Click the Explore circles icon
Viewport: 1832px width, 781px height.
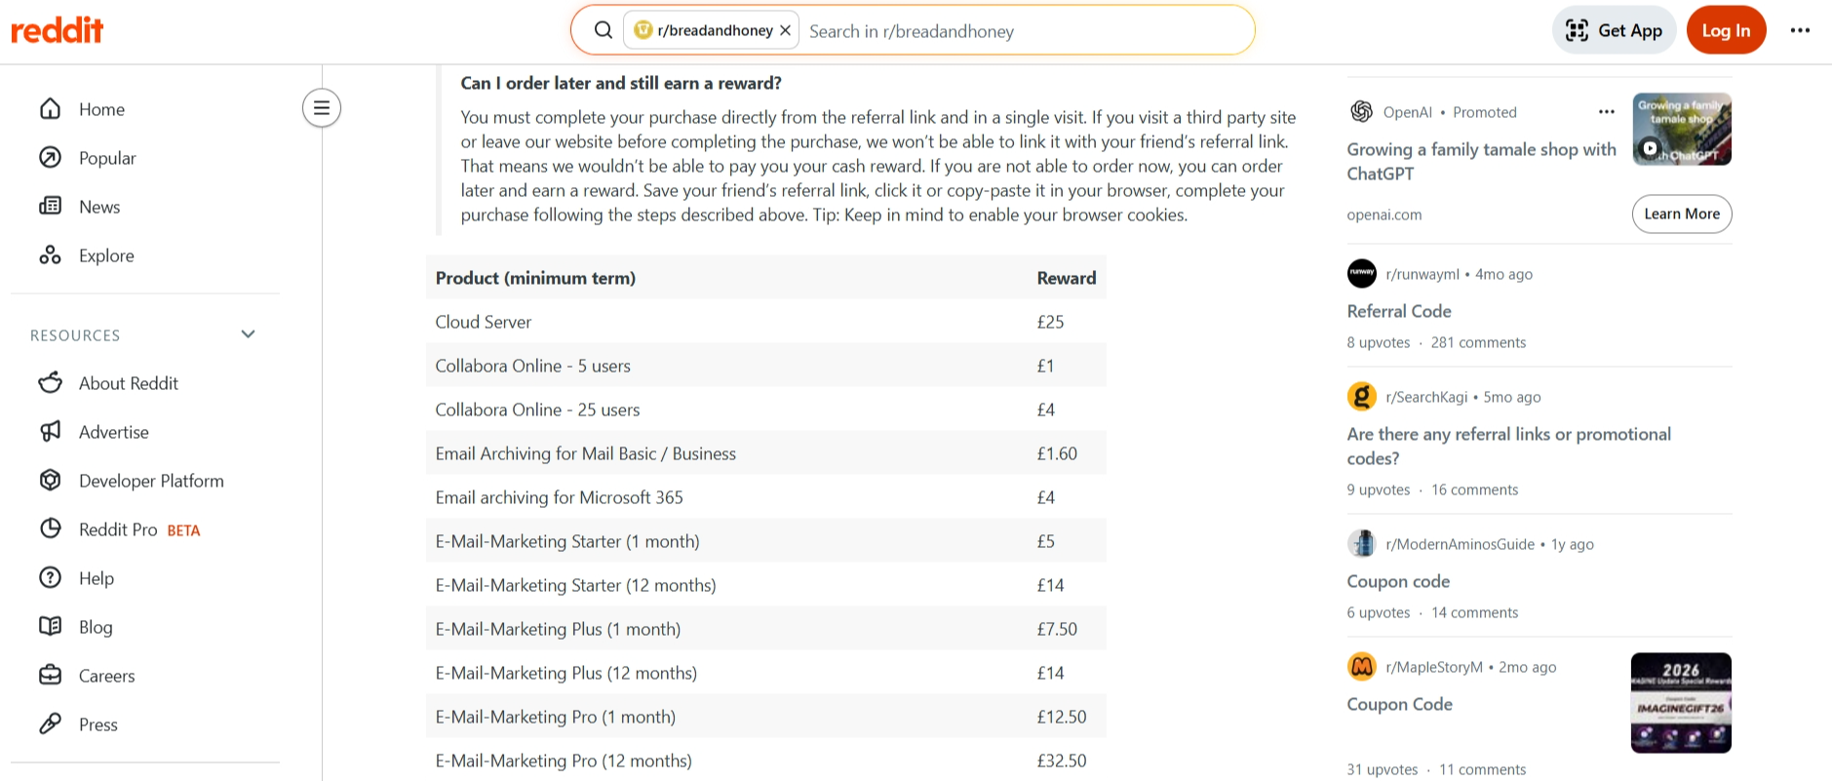click(x=51, y=255)
